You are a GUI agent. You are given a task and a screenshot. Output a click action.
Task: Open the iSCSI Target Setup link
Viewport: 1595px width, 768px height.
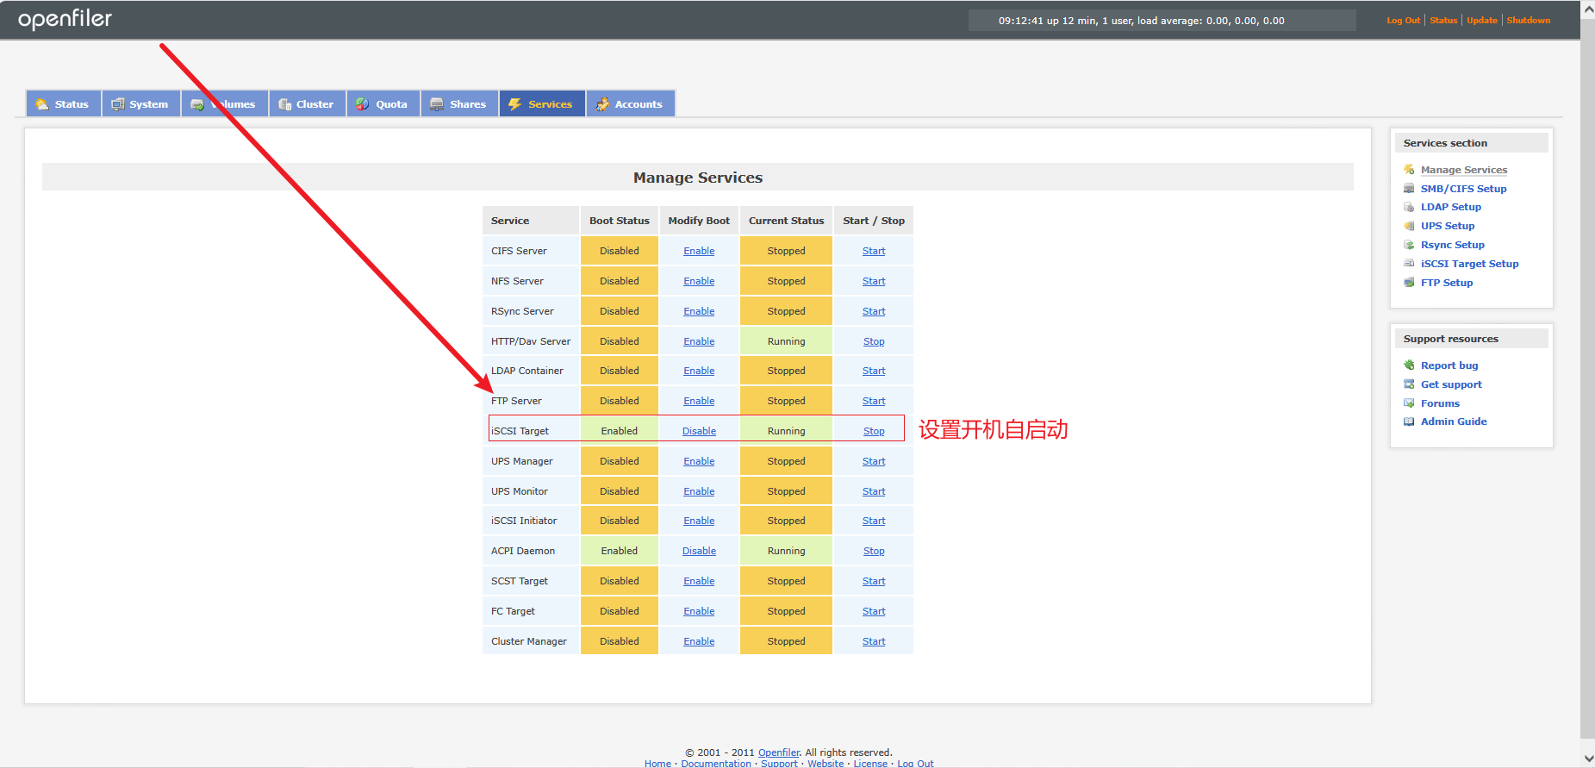click(1469, 264)
